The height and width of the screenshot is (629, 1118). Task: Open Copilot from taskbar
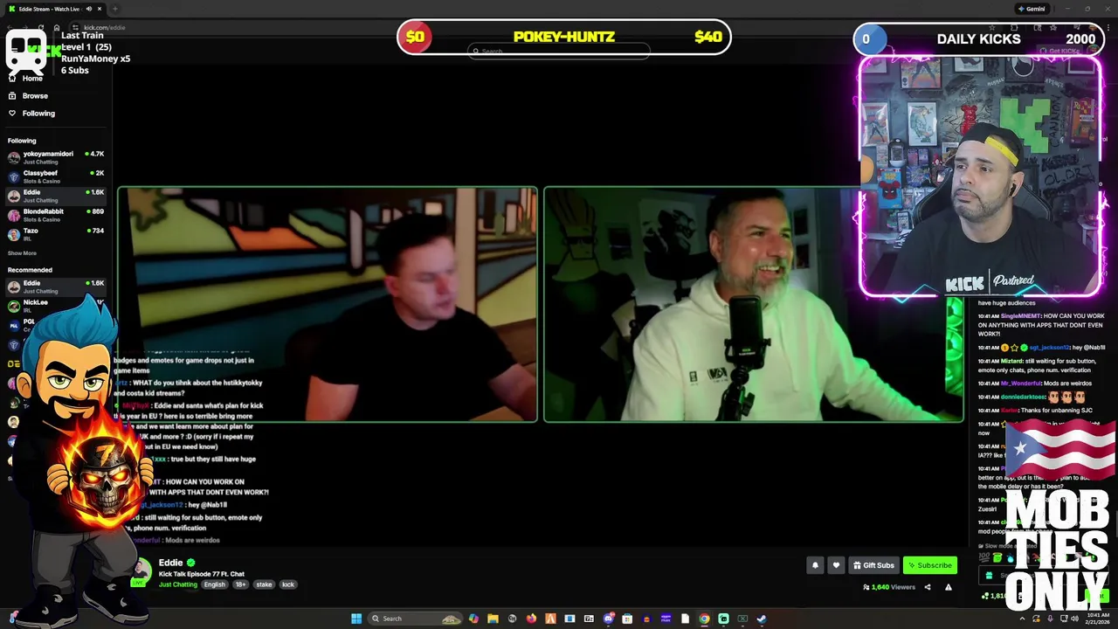pos(473,619)
